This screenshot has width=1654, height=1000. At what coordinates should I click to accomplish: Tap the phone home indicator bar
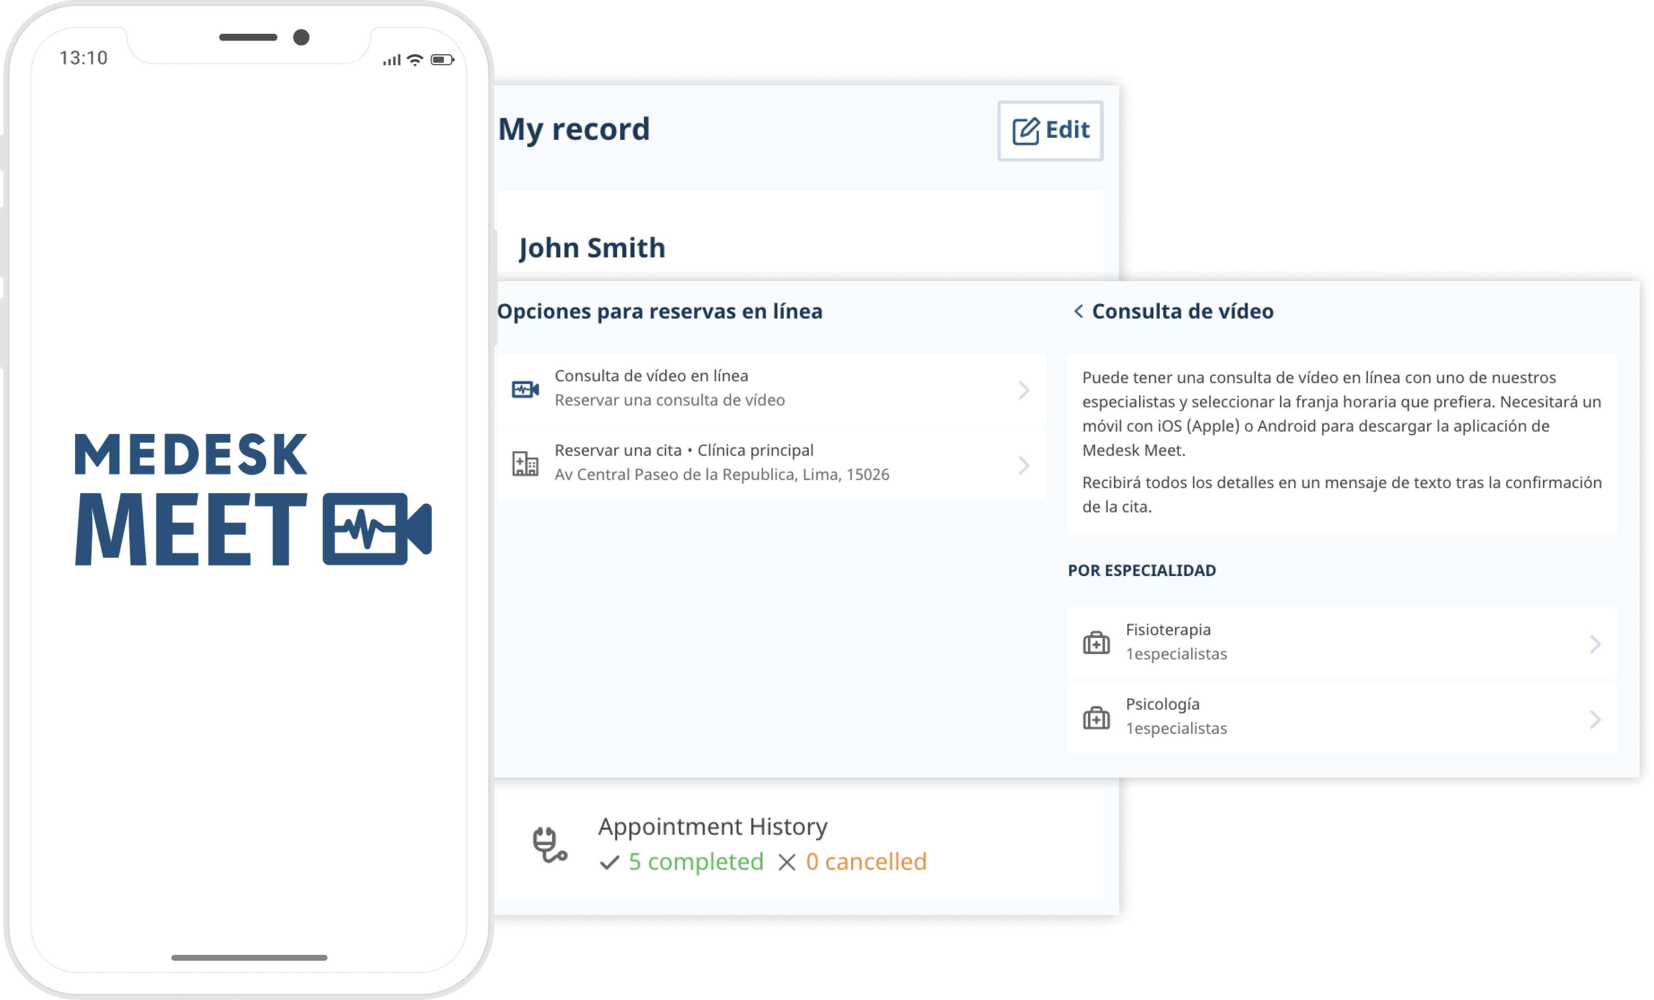click(x=249, y=958)
